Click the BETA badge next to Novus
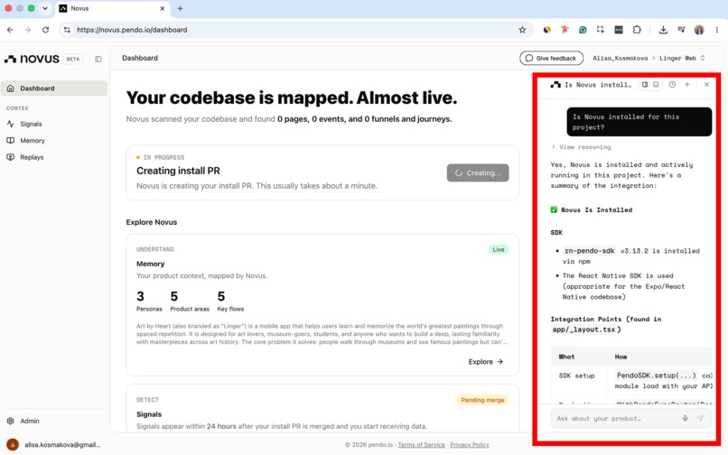Viewport: 728px width, 455px height. point(73,59)
